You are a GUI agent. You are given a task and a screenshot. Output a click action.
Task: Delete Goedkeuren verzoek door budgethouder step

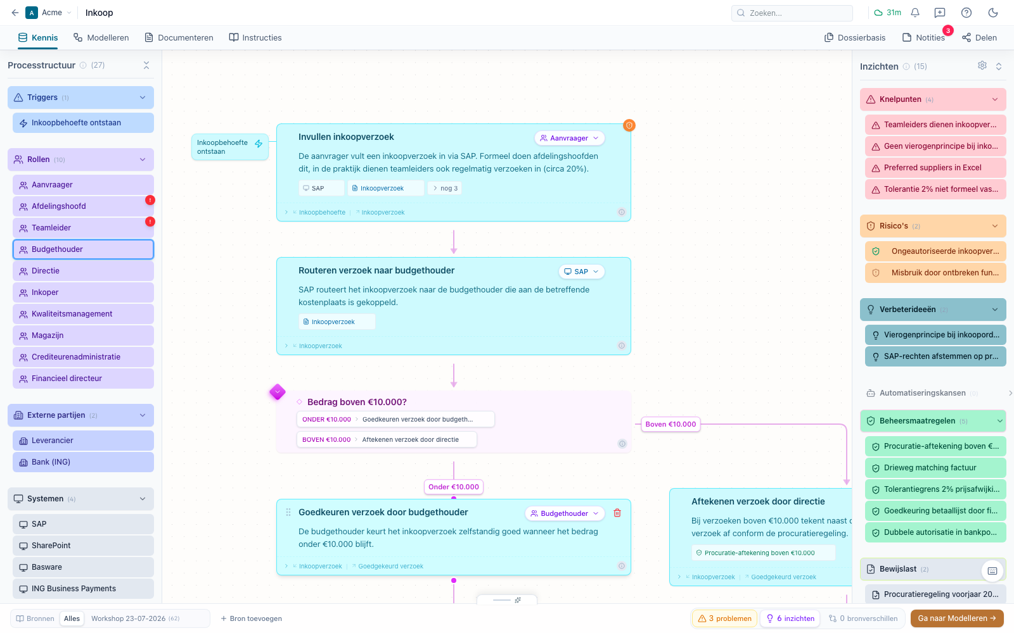point(617,513)
